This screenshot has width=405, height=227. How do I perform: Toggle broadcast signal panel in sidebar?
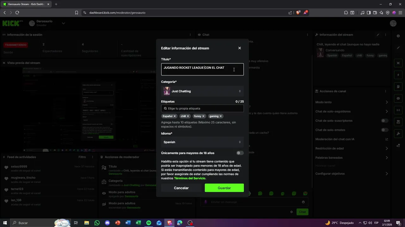pyautogui.click(x=398, y=110)
